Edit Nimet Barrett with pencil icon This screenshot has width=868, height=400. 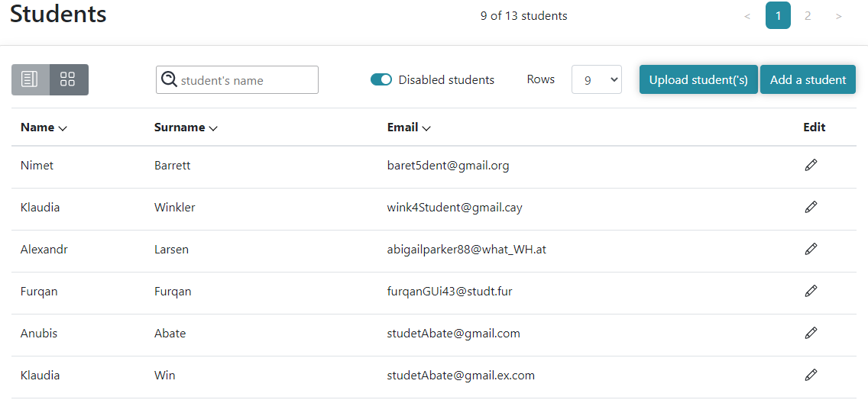811,165
